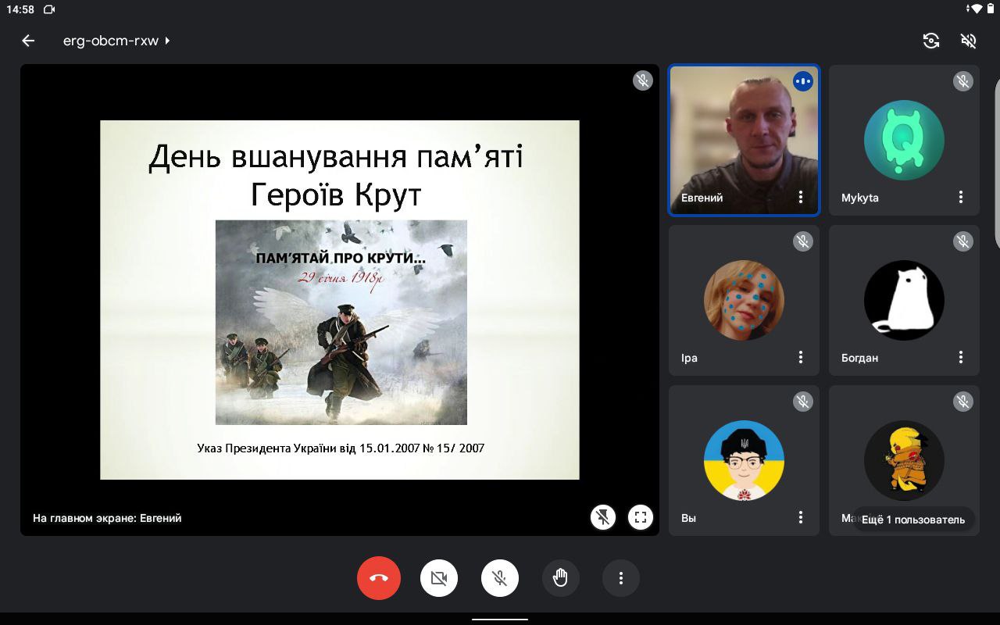The width and height of the screenshot is (1000, 625).
Task: Unmute microphone in the bottom bar
Action: coord(500,578)
